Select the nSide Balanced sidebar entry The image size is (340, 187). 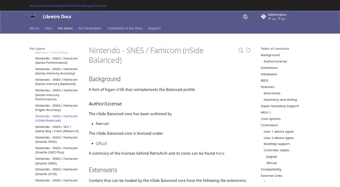(57, 118)
